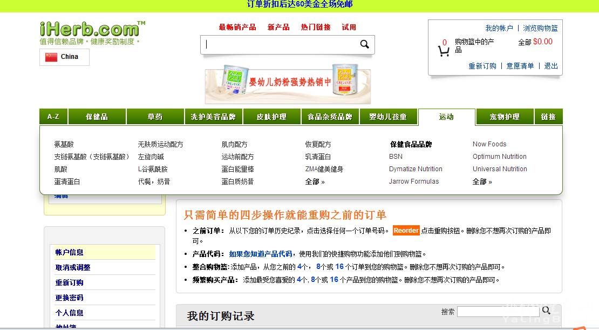599x330 pixels.
Task: Select 无麸质运动配方 menu entry
Action: click(x=160, y=144)
